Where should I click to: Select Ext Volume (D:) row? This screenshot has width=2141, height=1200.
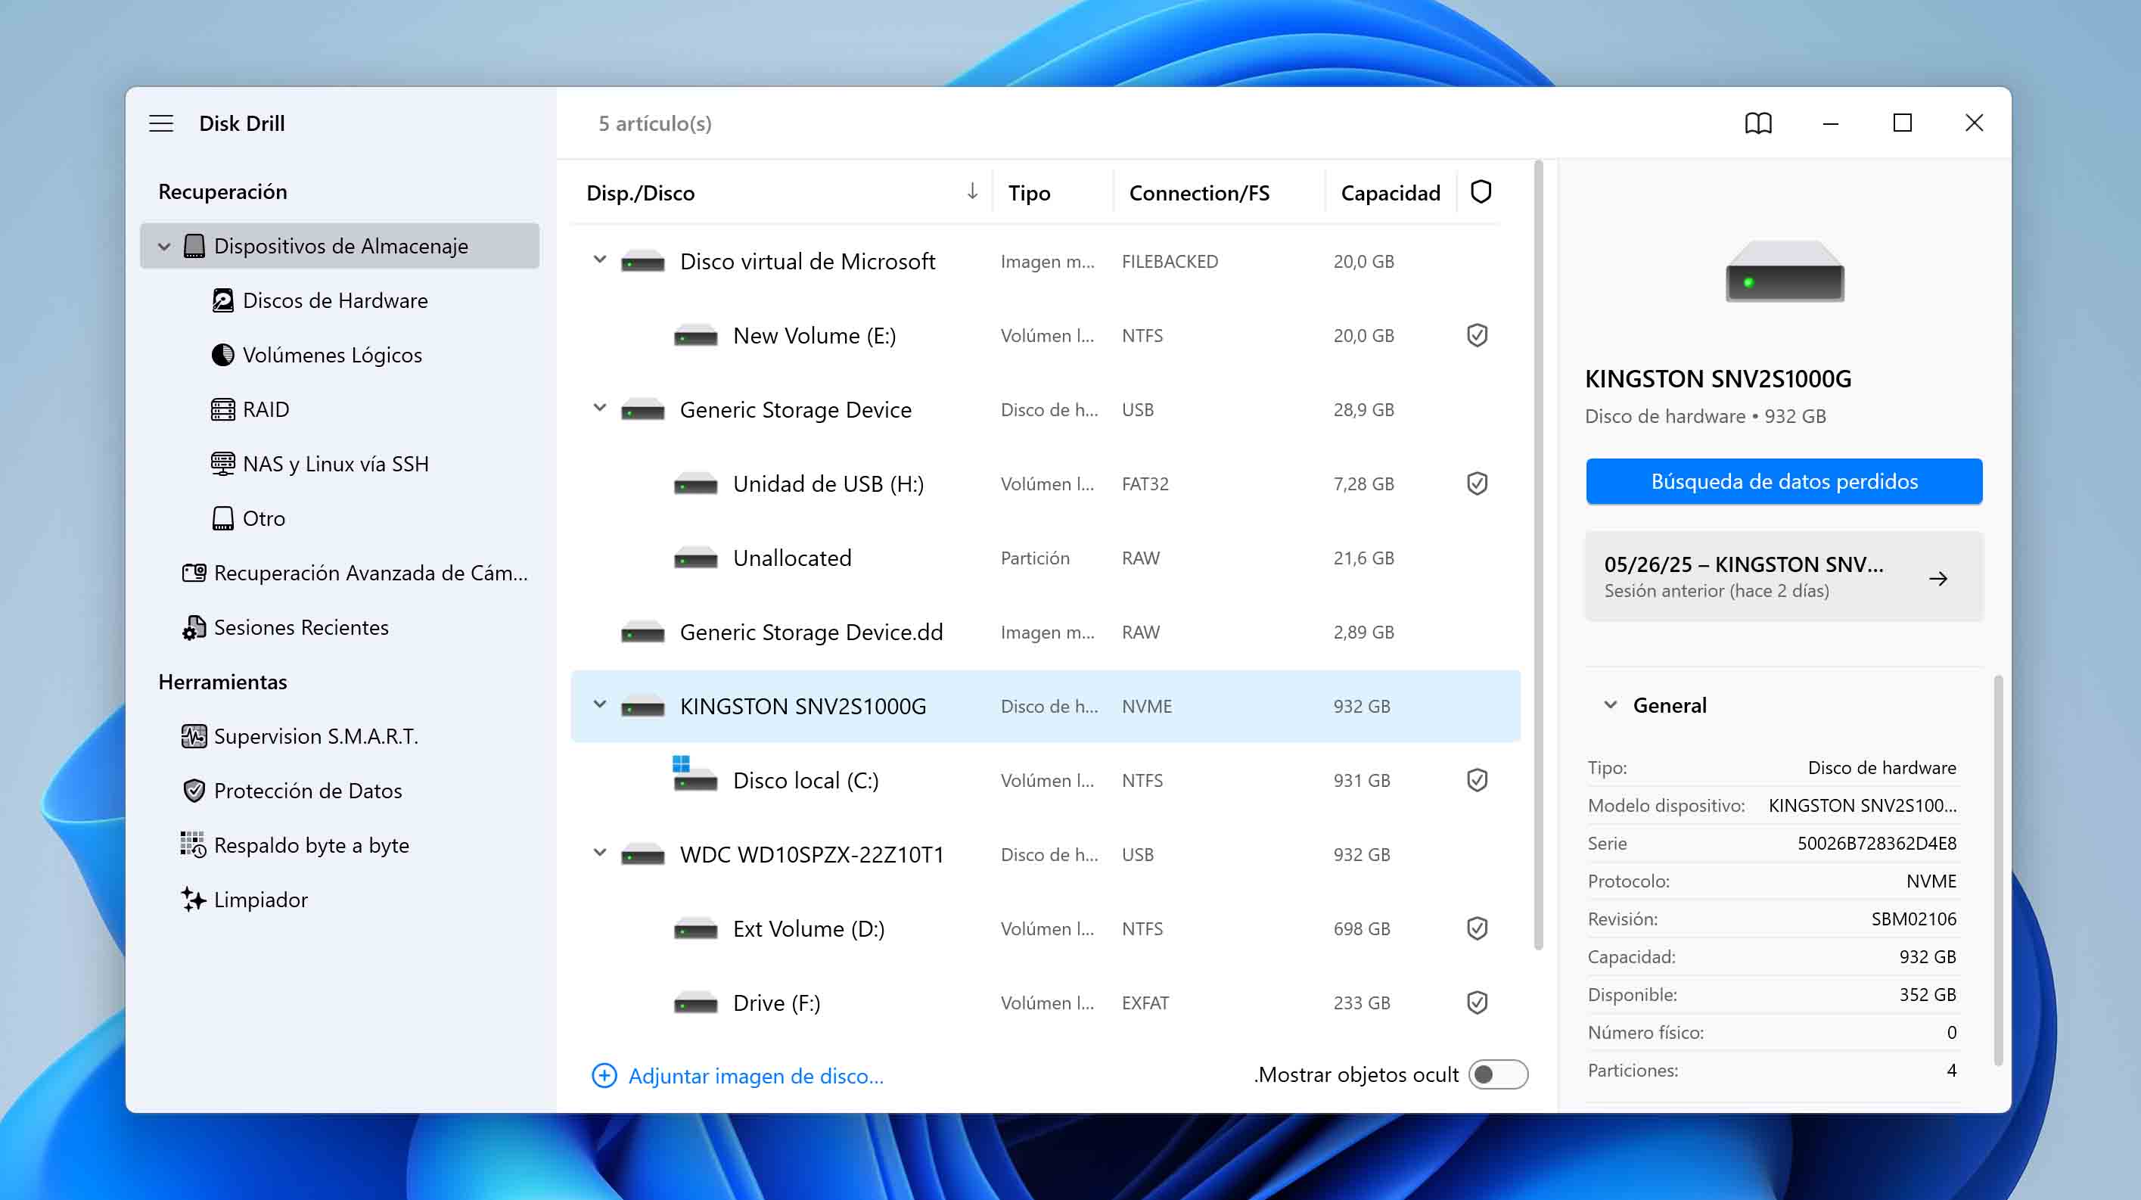coord(1045,928)
